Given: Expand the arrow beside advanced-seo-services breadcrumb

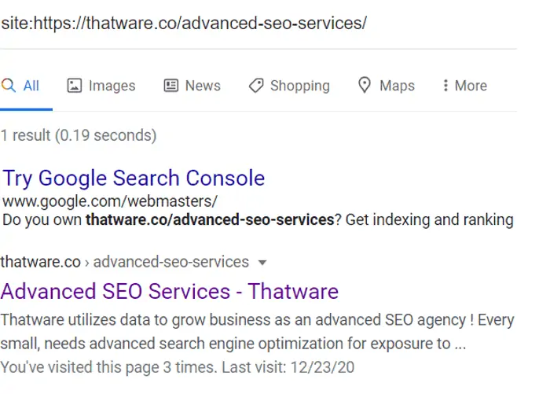Looking at the screenshot, I should [x=262, y=263].
